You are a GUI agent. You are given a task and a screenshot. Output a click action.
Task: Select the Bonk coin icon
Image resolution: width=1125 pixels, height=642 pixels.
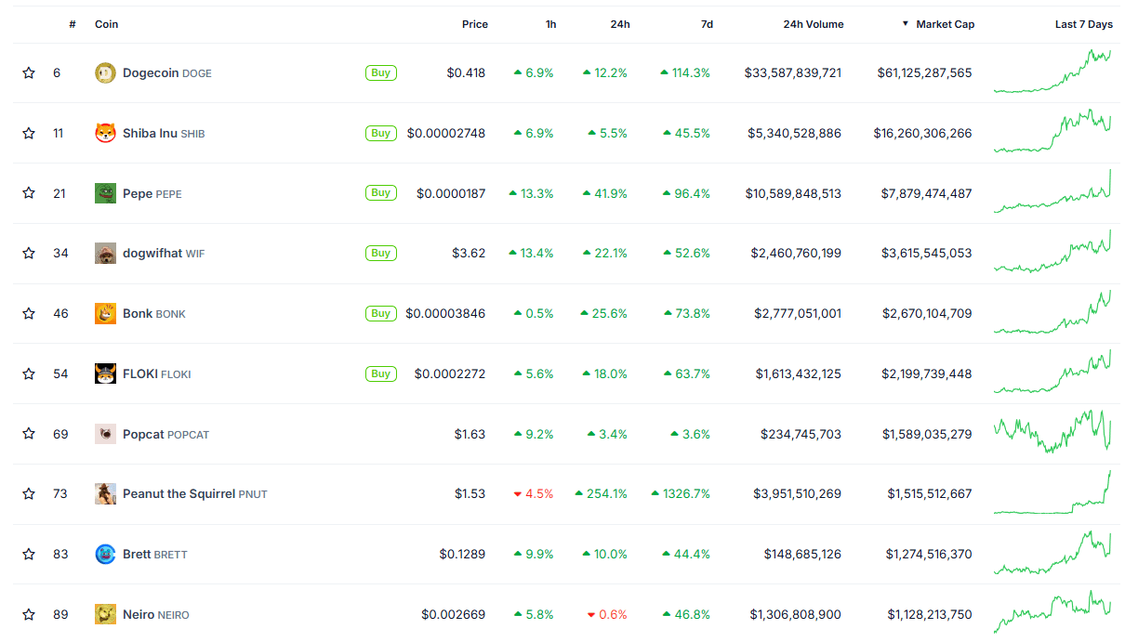pos(105,314)
